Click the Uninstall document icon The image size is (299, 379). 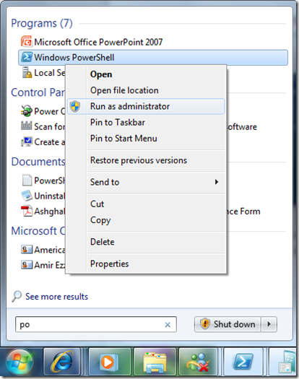[27, 196]
